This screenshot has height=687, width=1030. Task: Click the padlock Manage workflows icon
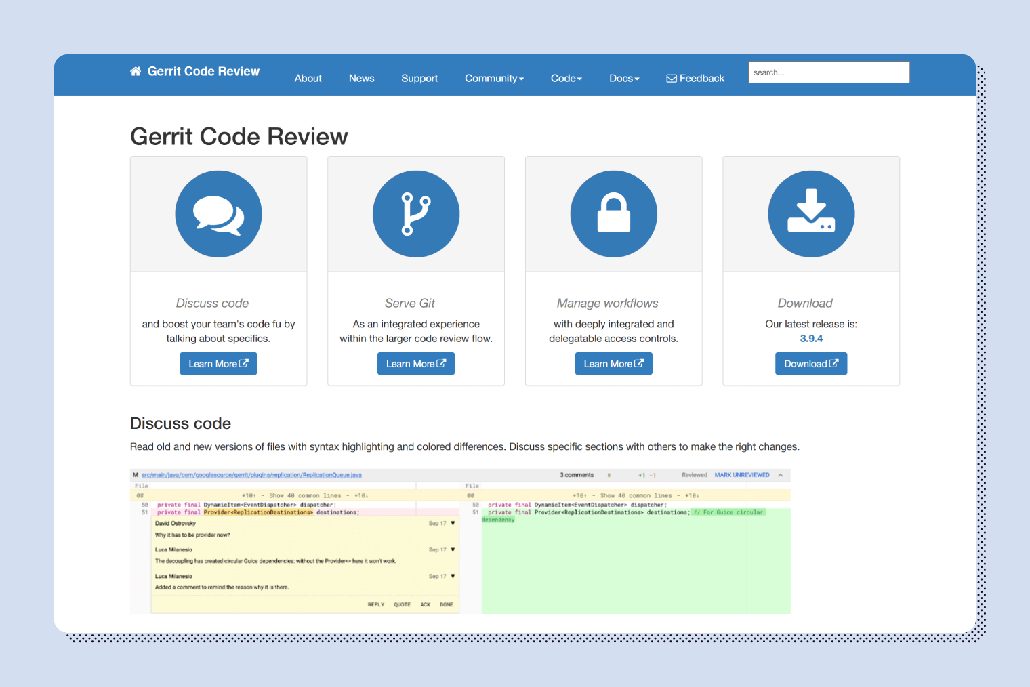point(614,214)
